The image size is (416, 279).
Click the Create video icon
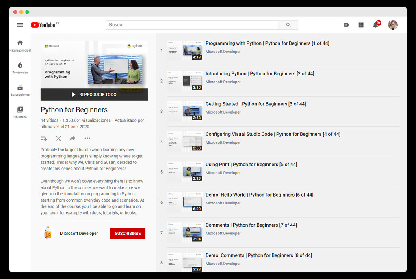[x=347, y=25]
